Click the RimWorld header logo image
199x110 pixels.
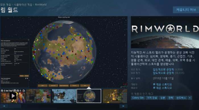coord(165,32)
